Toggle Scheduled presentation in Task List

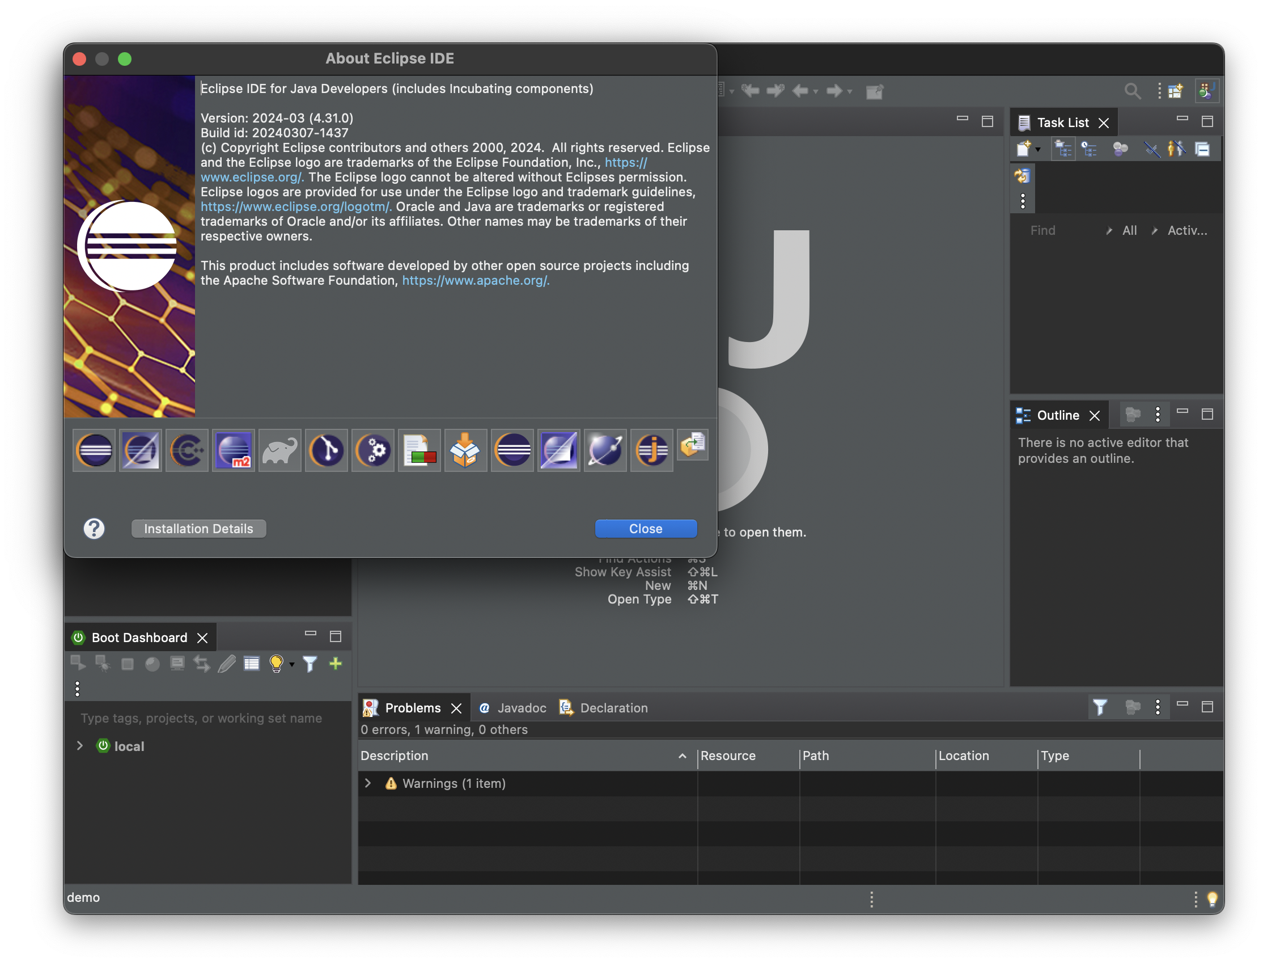point(1090,149)
